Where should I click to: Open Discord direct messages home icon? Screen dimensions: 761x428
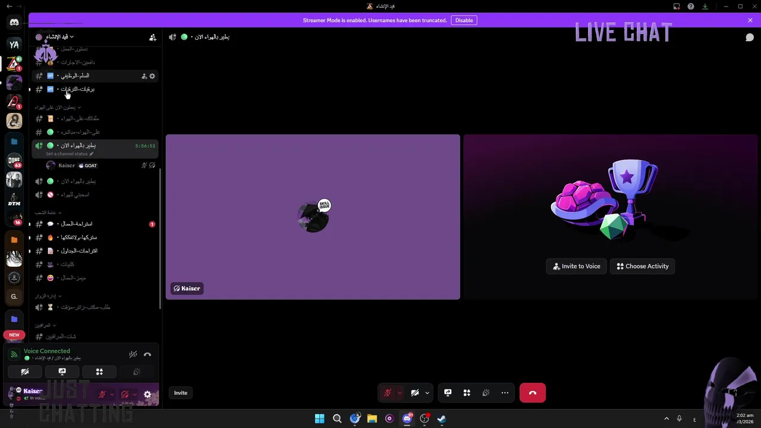coord(14,23)
